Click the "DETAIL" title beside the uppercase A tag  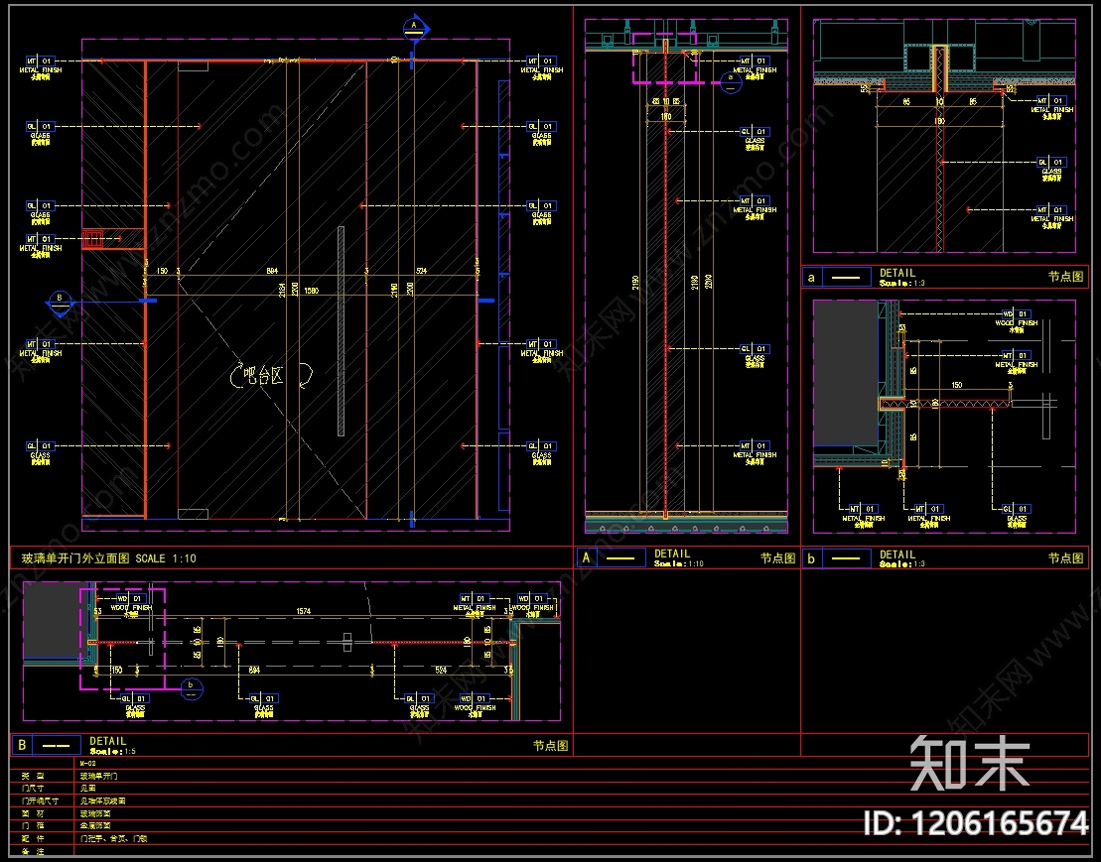[672, 554]
